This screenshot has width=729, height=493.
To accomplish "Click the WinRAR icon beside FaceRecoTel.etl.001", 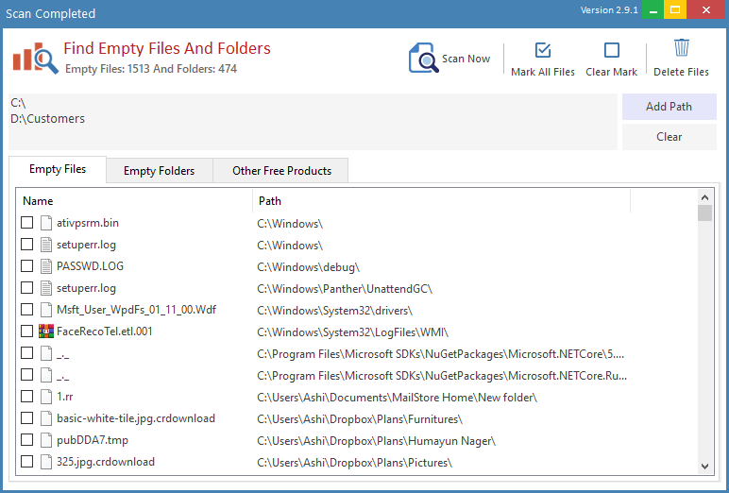I will coord(46,331).
